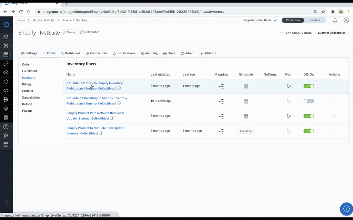
Task: Show info for NetSuite Kit Inventory flow
Action: click(119, 103)
